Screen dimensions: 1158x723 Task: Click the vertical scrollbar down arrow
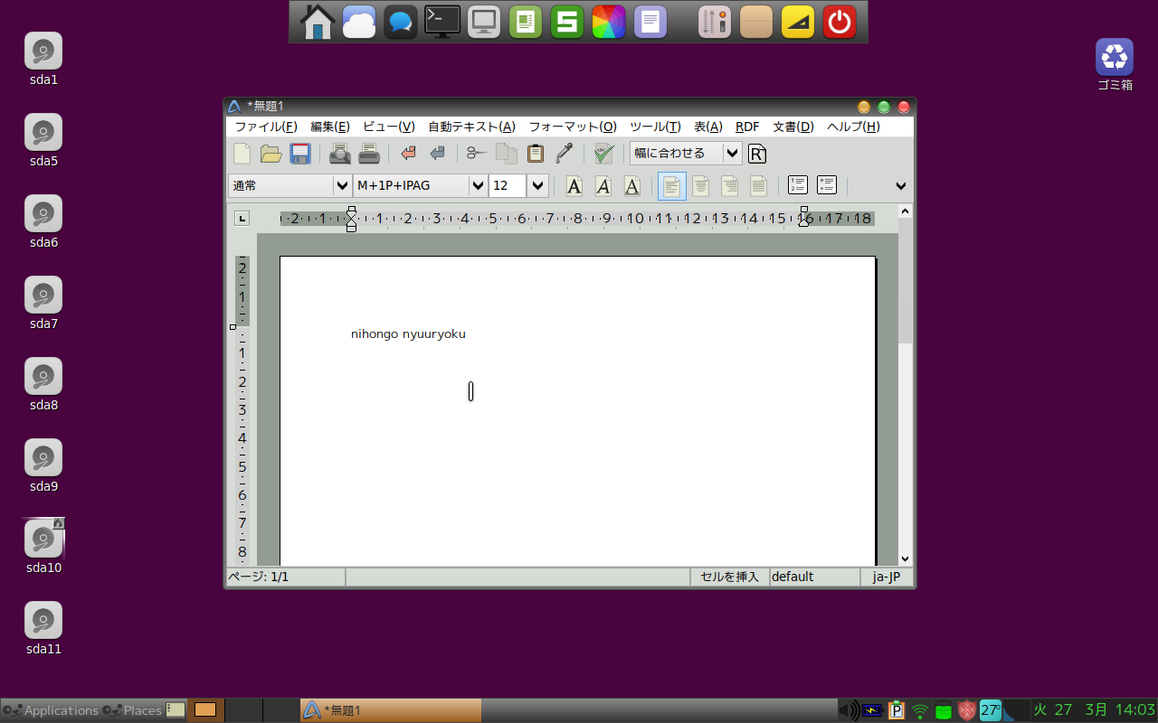point(905,559)
